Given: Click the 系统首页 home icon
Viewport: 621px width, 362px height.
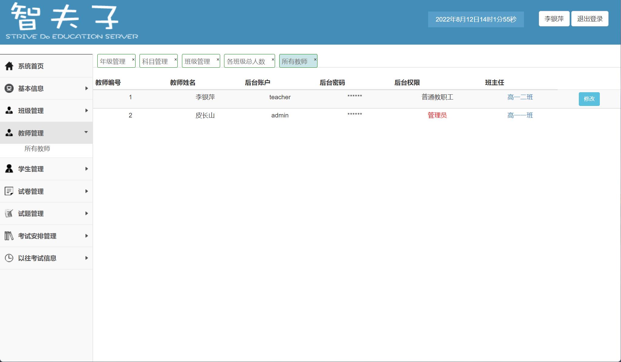Looking at the screenshot, I should click(9, 66).
